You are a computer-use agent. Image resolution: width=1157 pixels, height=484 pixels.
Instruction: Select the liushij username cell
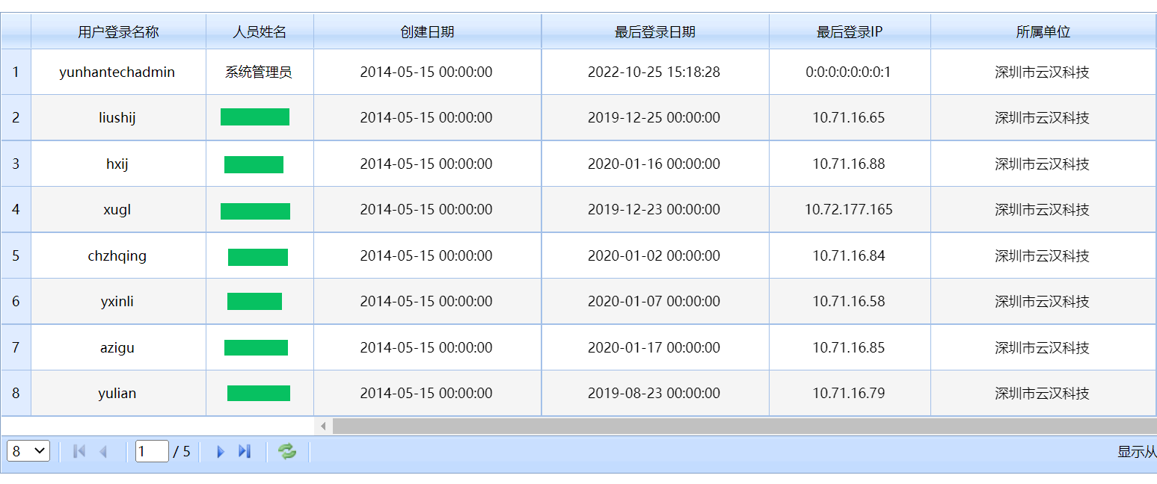coord(117,117)
